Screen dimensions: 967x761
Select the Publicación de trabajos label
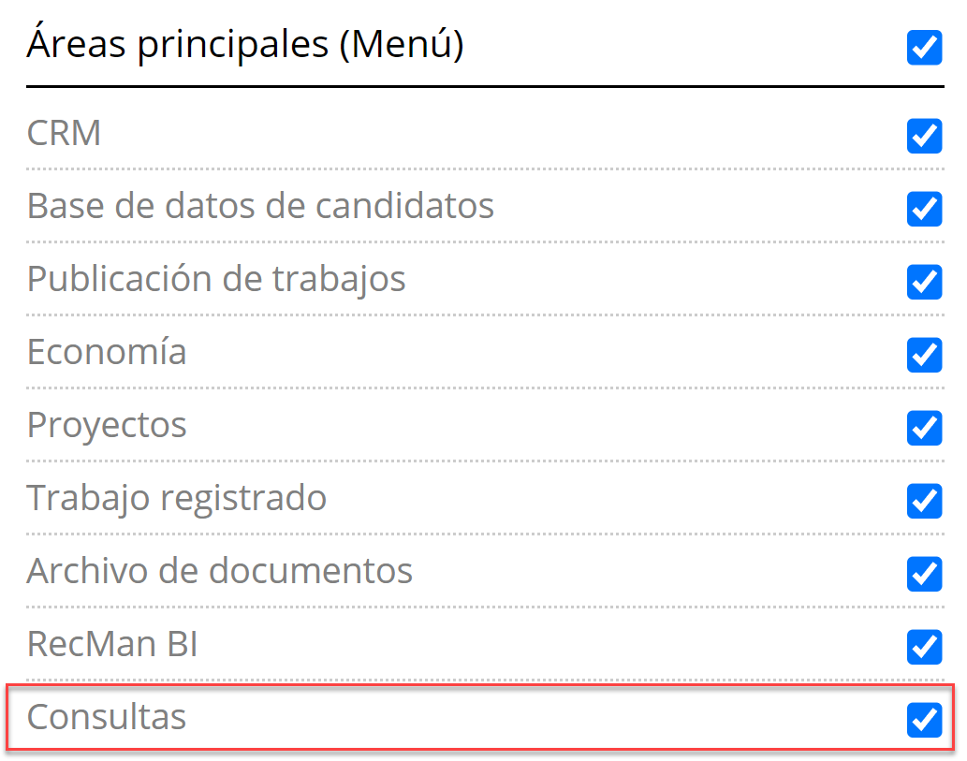coord(216,279)
